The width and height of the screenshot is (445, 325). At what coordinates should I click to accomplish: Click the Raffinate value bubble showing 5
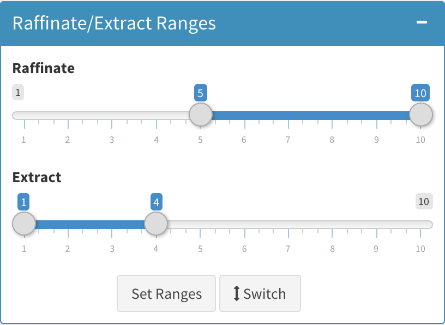(x=200, y=93)
